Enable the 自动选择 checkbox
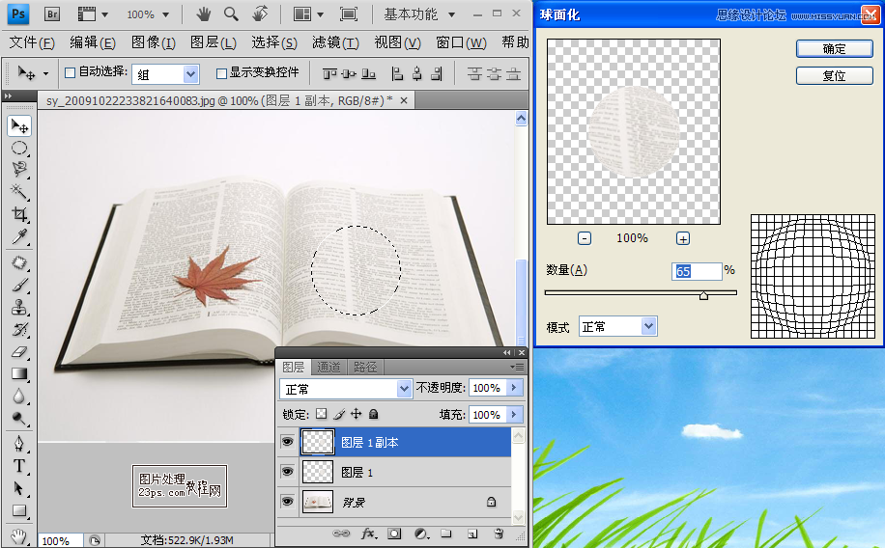Viewport: 885px width, 548px height. [x=70, y=72]
